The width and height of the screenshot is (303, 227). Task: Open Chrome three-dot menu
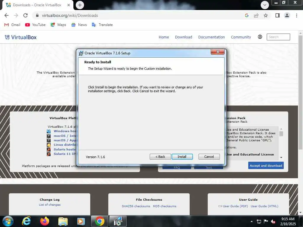[296, 15]
